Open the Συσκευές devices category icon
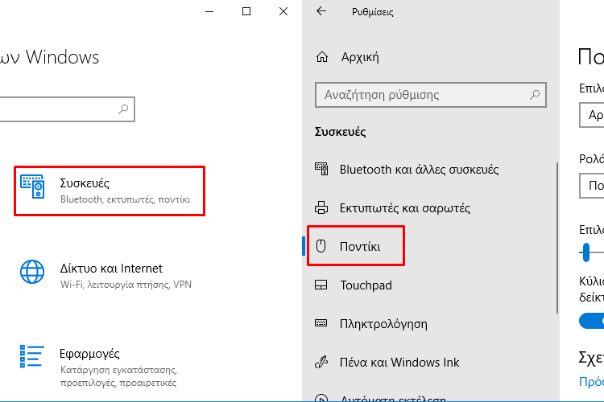Image resolution: width=604 pixels, height=402 pixels. point(32,187)
